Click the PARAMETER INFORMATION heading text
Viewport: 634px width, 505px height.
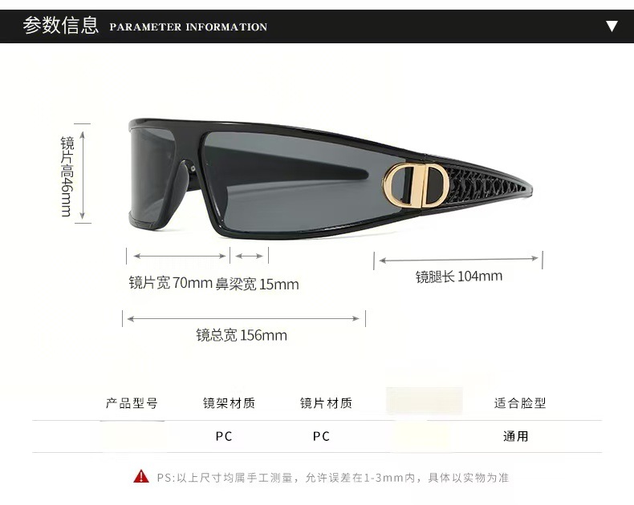click(189, 27)
